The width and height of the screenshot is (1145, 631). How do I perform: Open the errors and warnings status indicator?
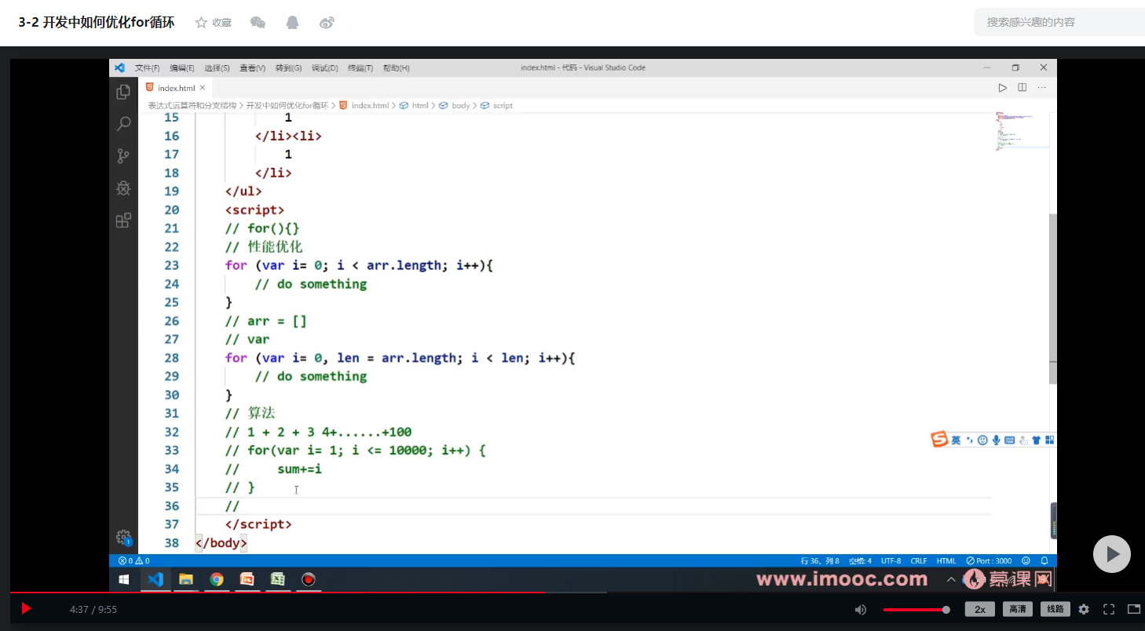point(134,561)
